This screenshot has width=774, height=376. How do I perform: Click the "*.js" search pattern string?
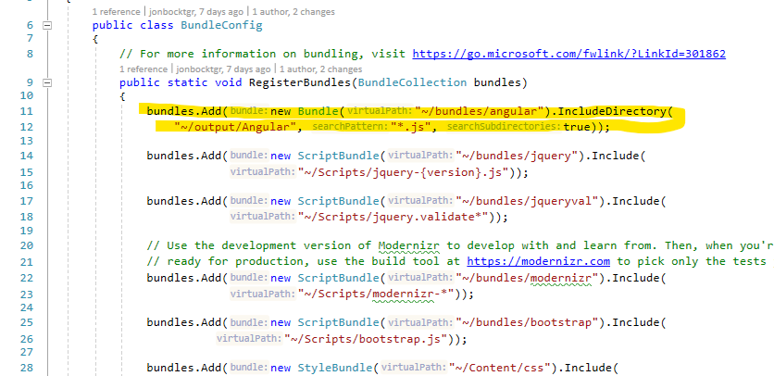[x=411, y=127]
